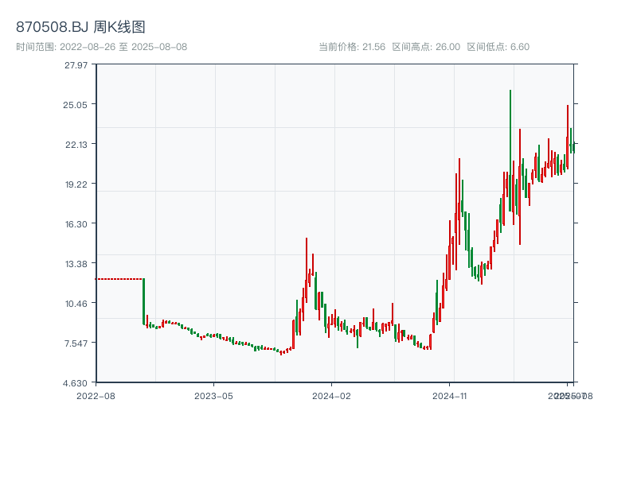Click y-axis label 4.630
Viewport: 637px width, 477px height.
point(75,383)
